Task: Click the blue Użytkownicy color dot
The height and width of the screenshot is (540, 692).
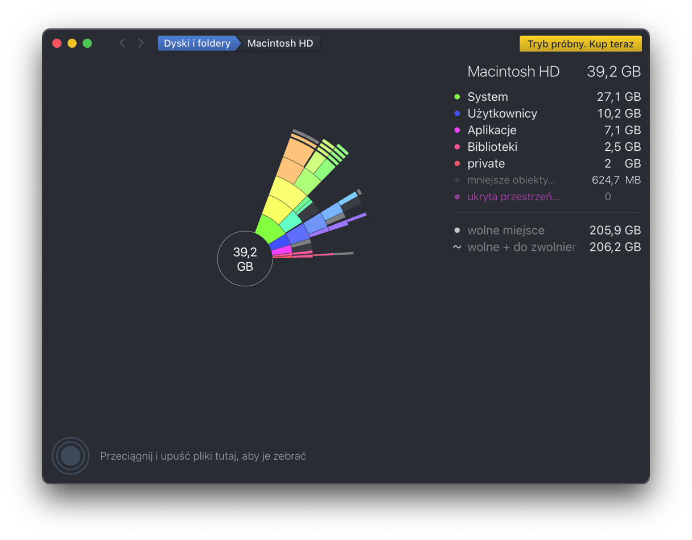Action: tap(457, 114)
